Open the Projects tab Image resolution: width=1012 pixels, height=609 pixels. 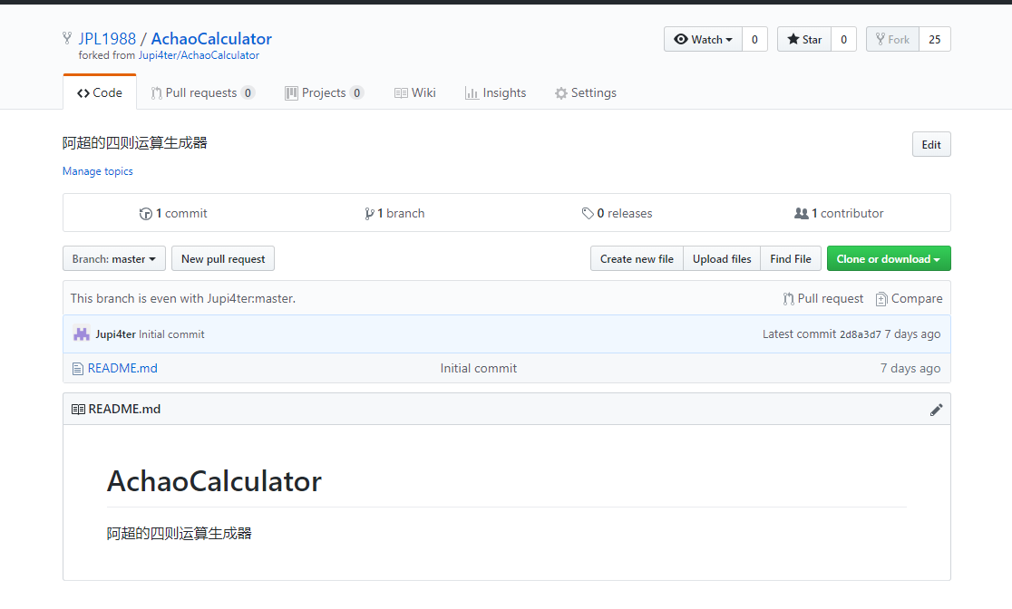point(324,93)
